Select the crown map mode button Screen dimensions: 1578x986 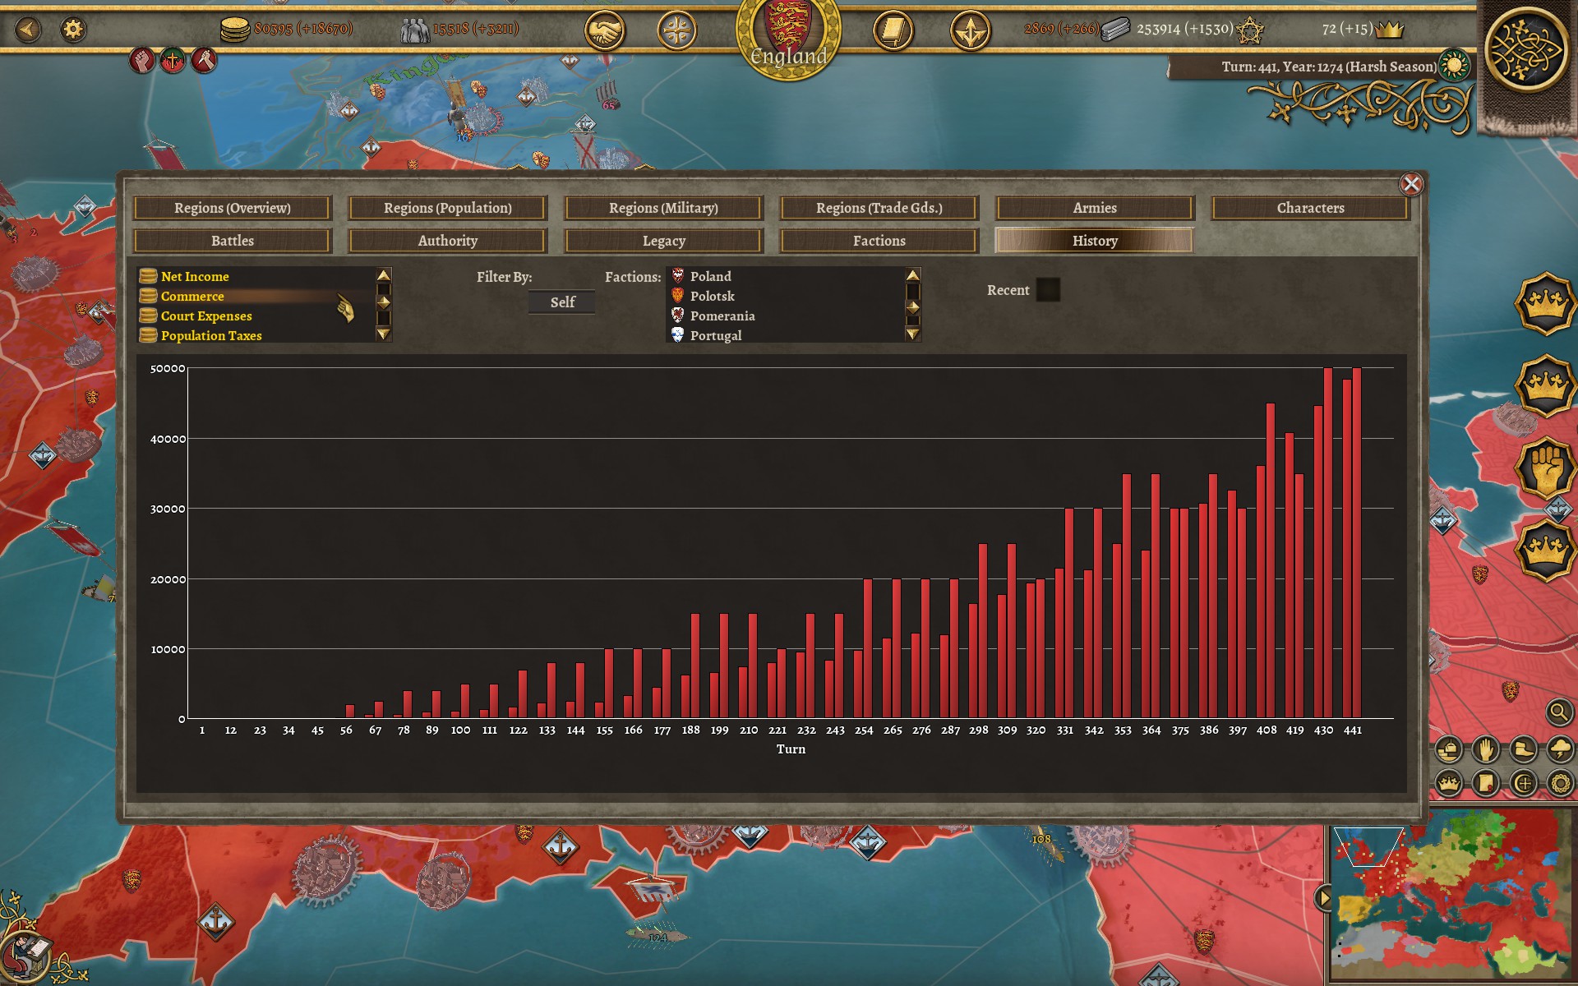[x=1449, y=783]
